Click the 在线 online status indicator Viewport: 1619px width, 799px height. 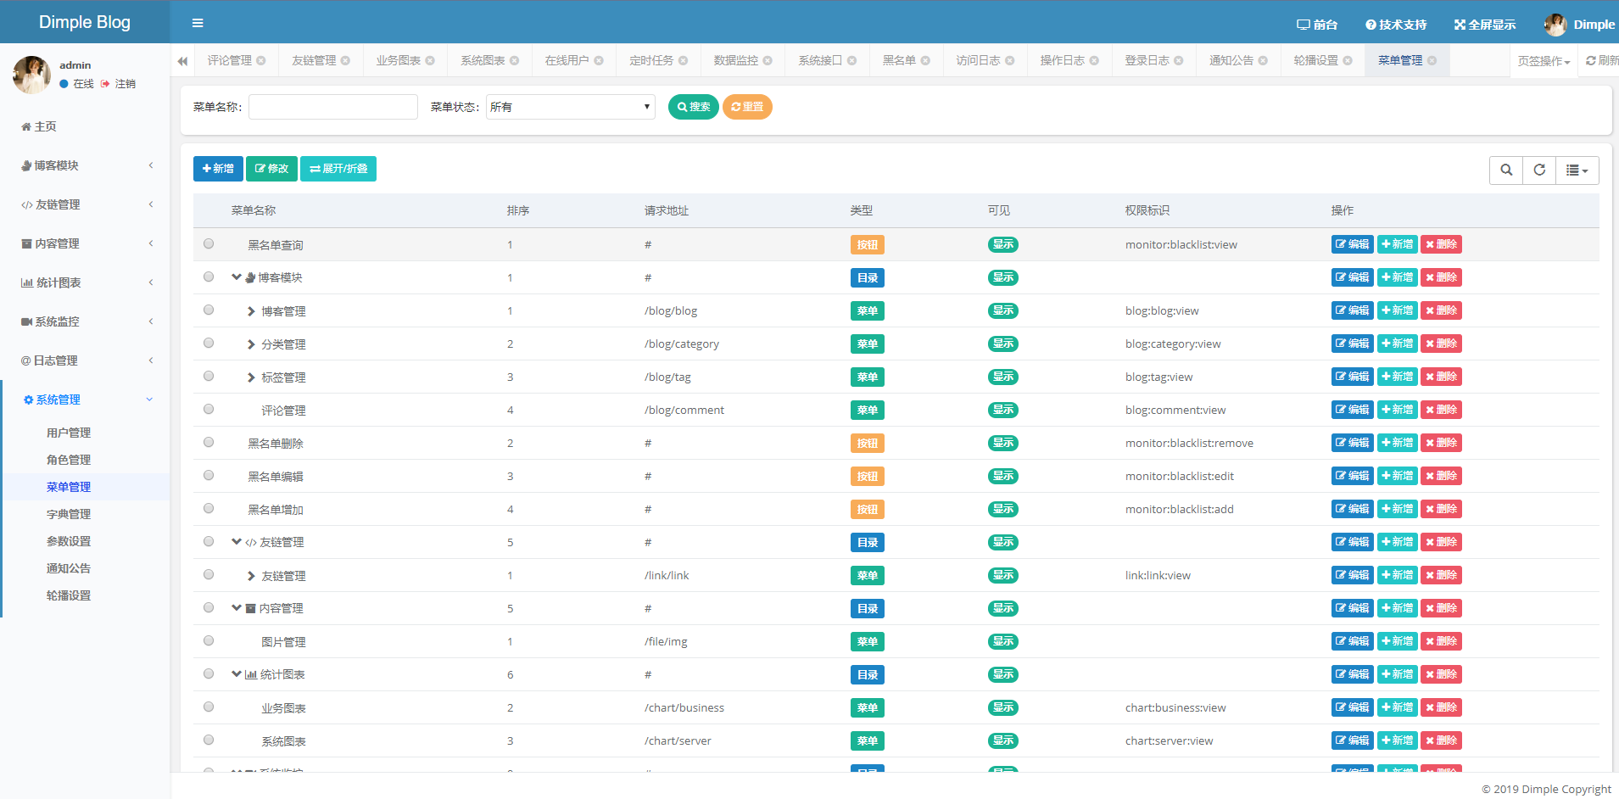click(x=76, y=84)
